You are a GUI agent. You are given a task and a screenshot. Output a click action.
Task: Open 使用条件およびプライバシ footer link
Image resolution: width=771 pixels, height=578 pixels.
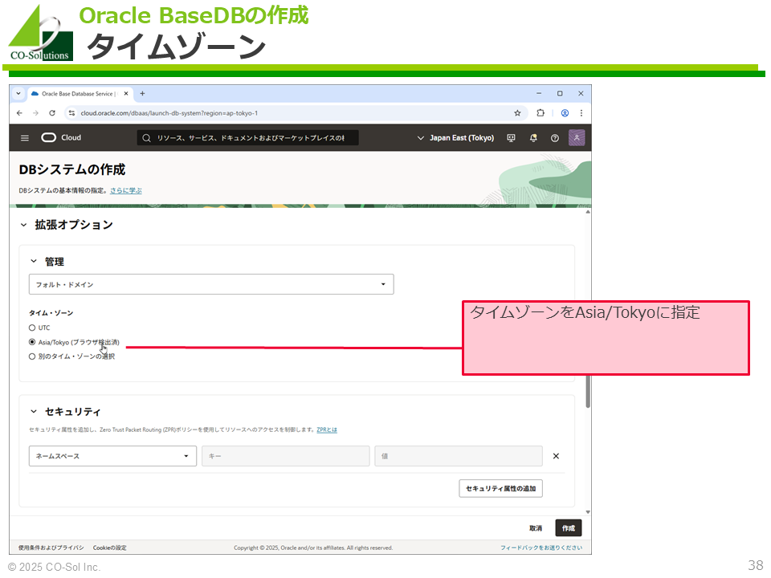point(51,547)
